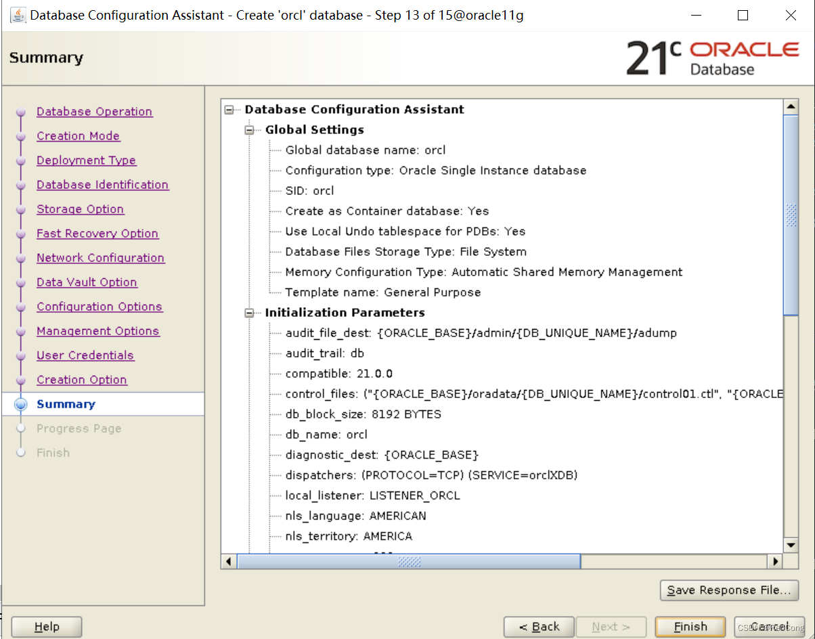Click the horizontal scrollbar right arrow
This screenshot has height=639, width=815.
(775, 561)
